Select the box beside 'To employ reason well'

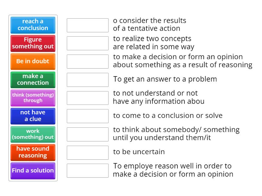pos(87,171)
